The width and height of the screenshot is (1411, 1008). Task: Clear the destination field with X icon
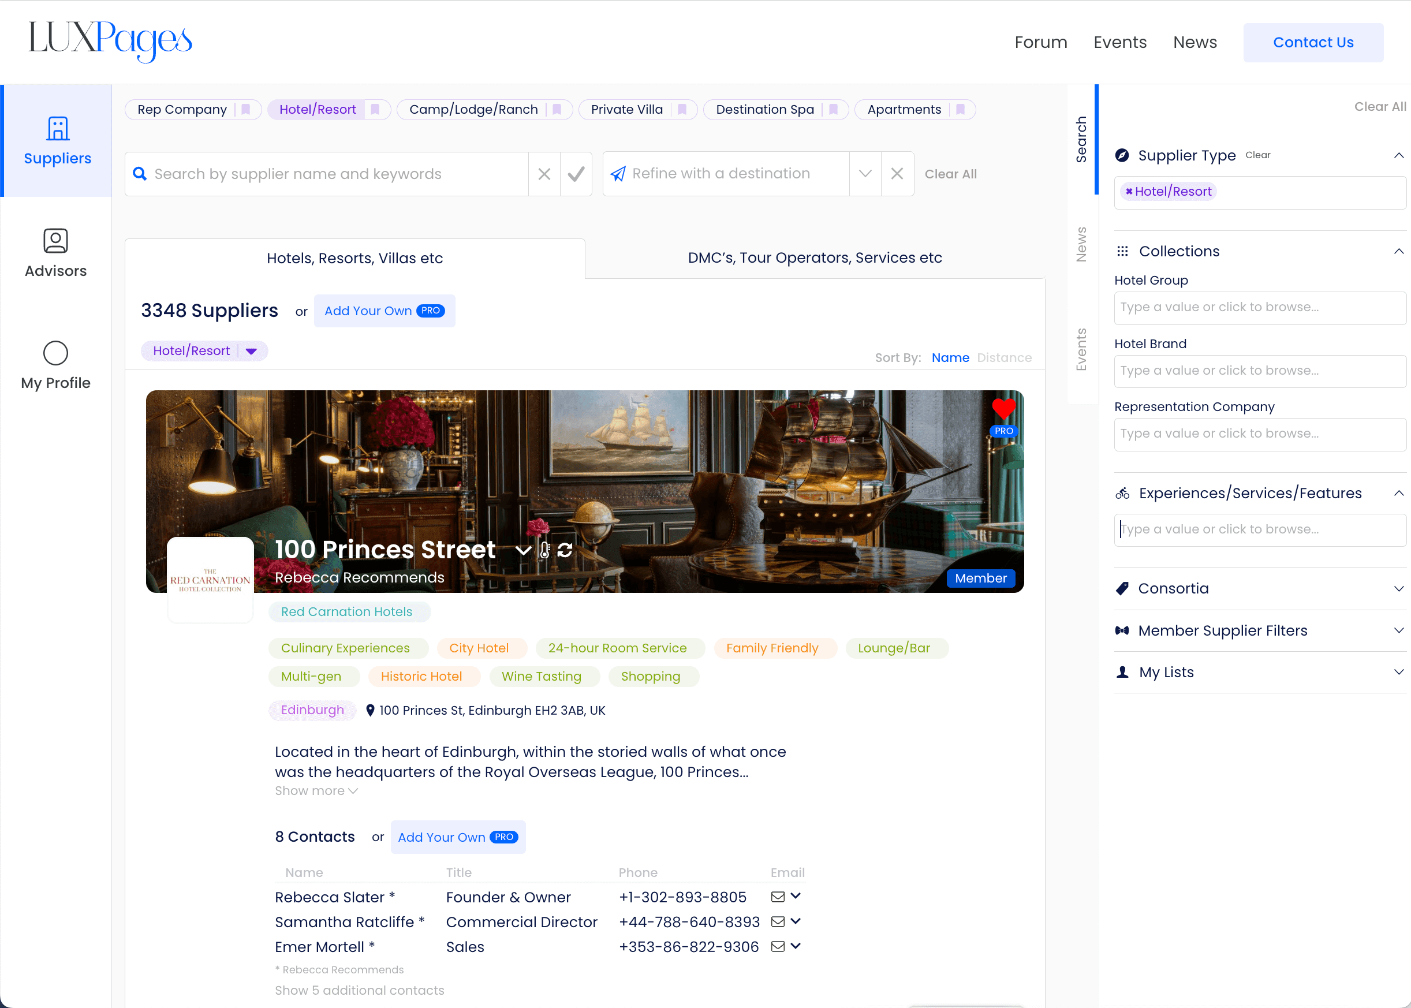click(x=897, y=174)
